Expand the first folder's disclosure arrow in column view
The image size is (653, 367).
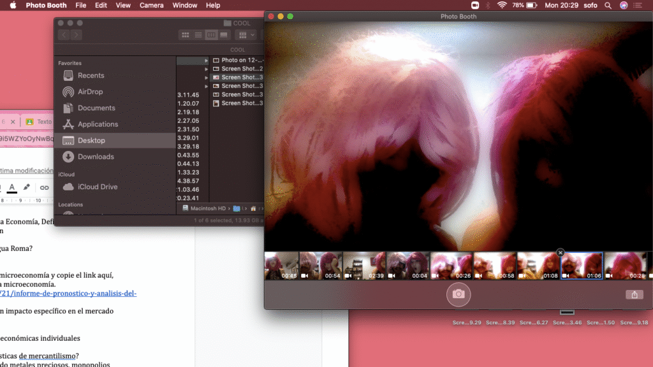tap(206, 61)
